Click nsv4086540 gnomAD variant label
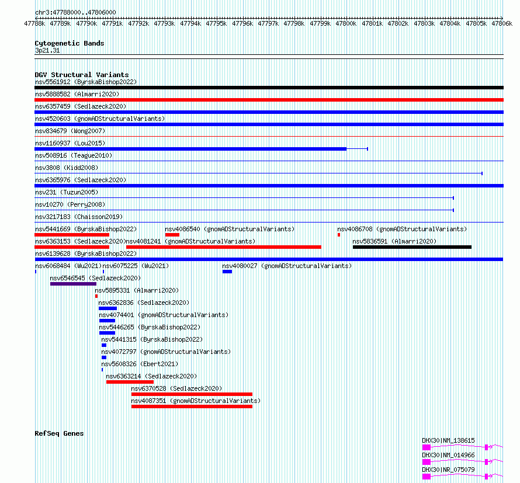This screenshot has height=483, width=520. pos(230,229)
